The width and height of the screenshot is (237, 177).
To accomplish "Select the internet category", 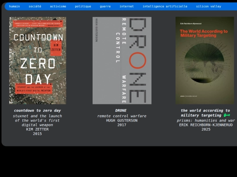I will click(x=127, y=6).
